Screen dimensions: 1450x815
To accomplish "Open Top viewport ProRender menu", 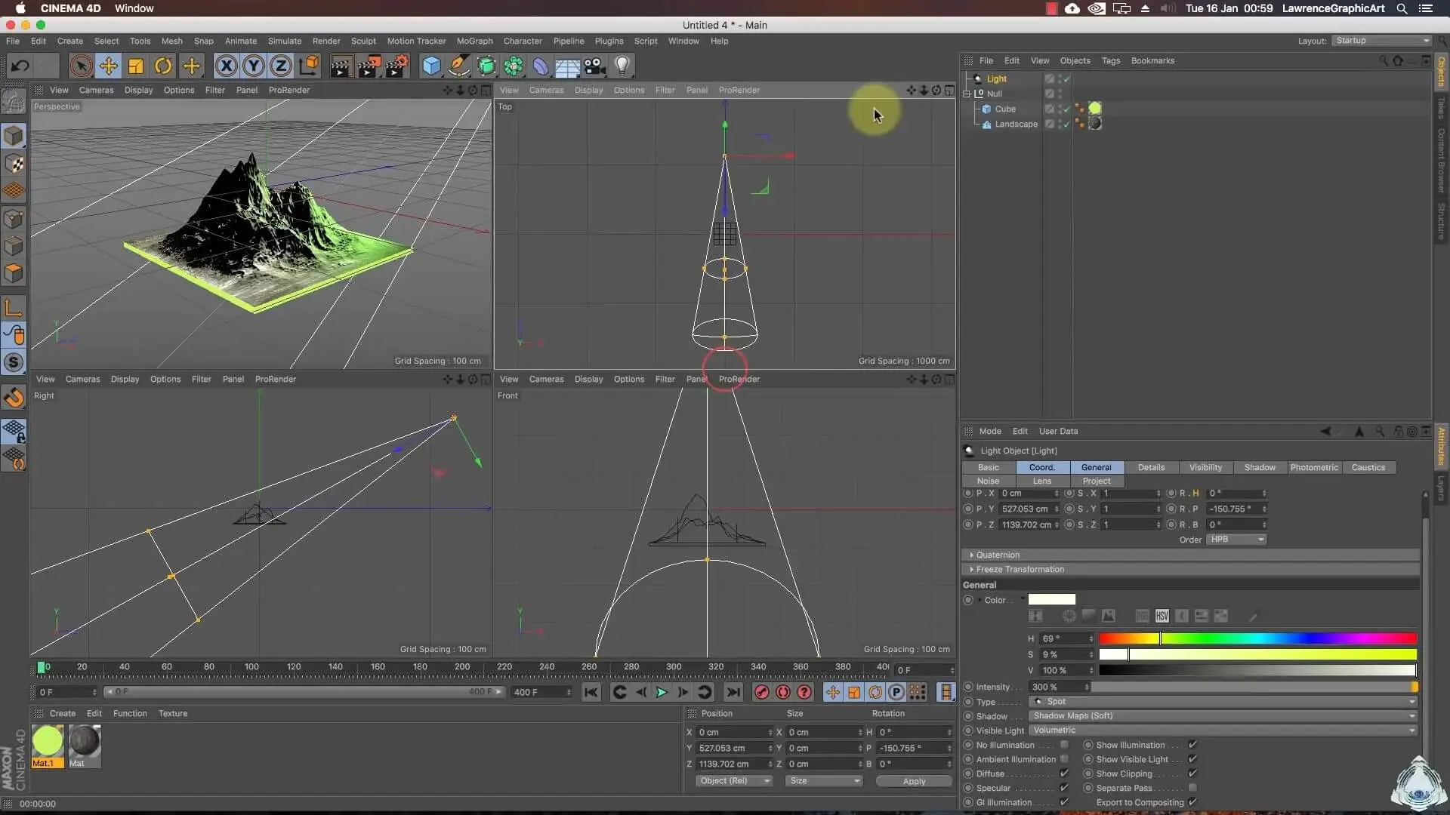I will pos(739,90).
